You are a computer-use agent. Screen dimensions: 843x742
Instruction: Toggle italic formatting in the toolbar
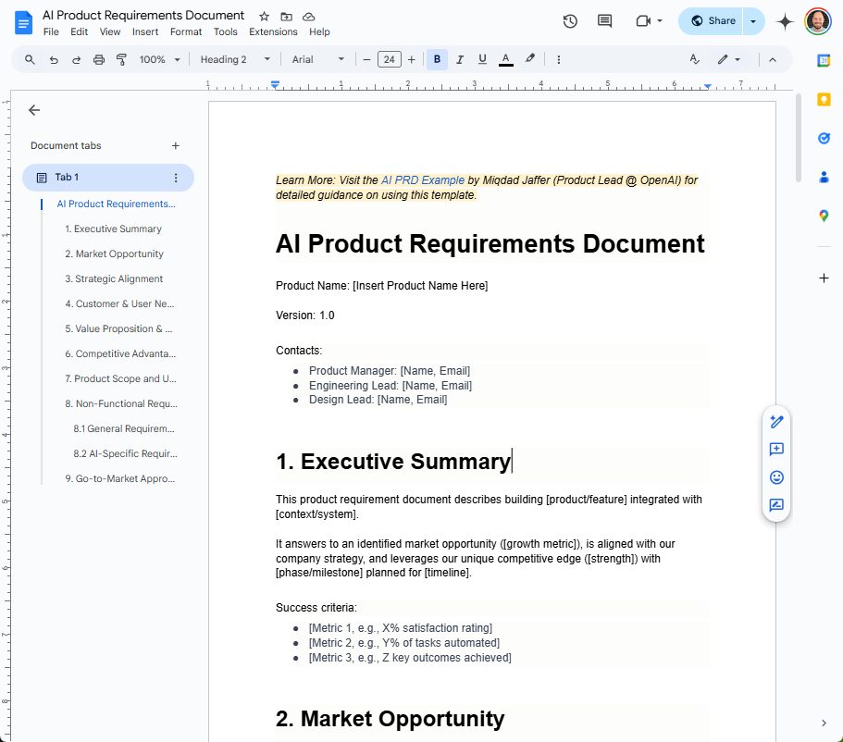coord(459,58)
